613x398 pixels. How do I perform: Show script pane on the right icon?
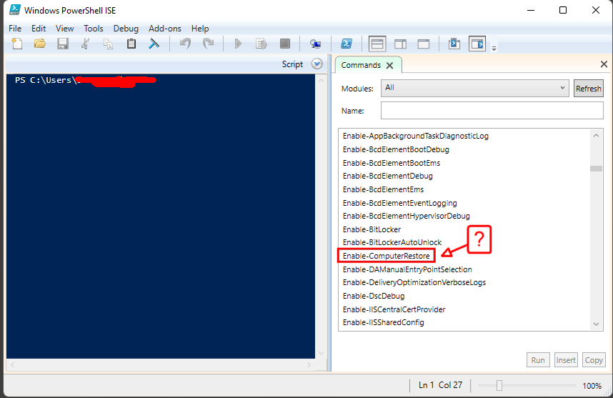click(x=400, y=44)
